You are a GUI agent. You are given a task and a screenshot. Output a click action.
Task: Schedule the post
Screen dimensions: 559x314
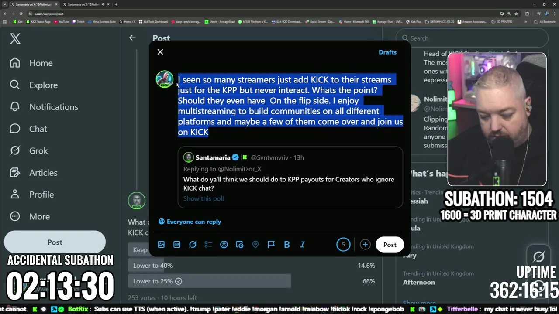(x=240, y=245)
